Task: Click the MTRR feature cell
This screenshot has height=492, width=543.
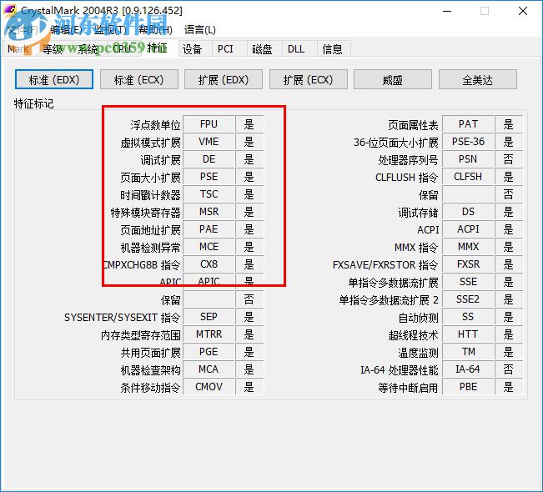Action: (x=209, y=334)
